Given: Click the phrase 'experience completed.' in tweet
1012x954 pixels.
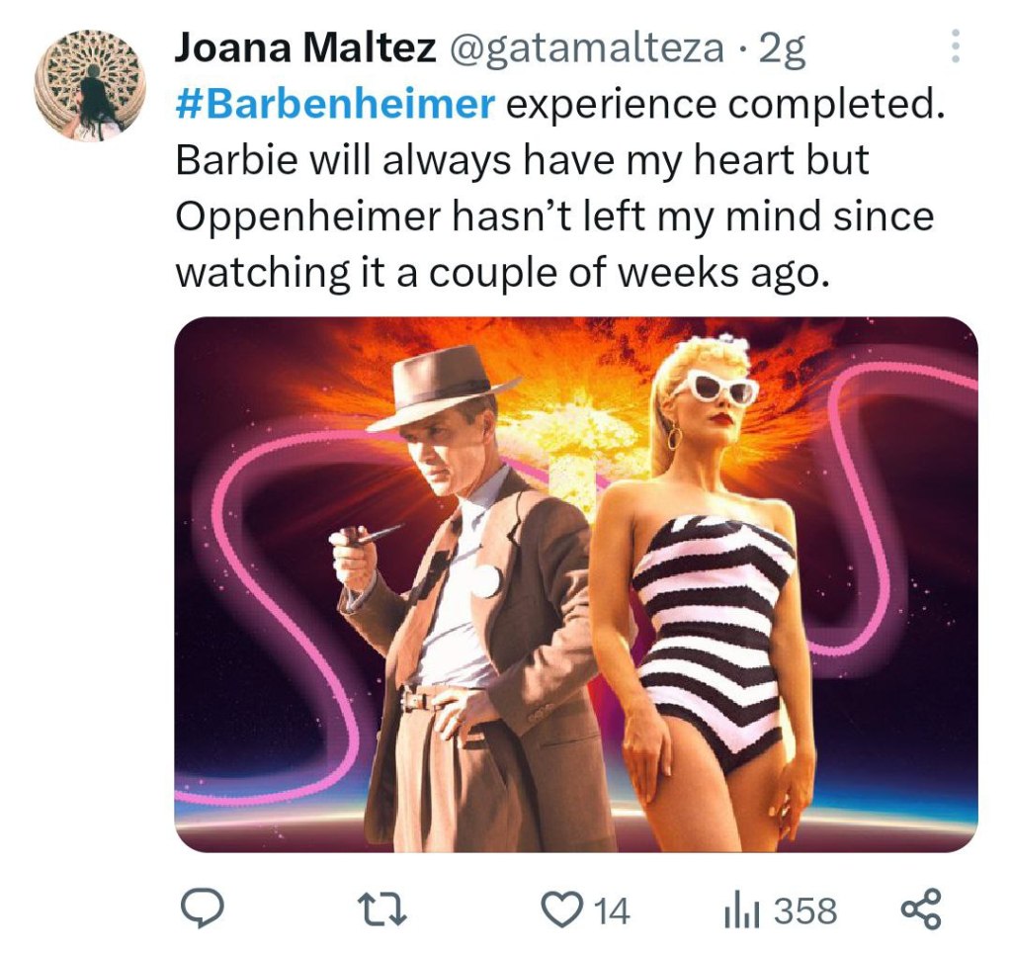Looking at the screenshot, I should (719, 104).
